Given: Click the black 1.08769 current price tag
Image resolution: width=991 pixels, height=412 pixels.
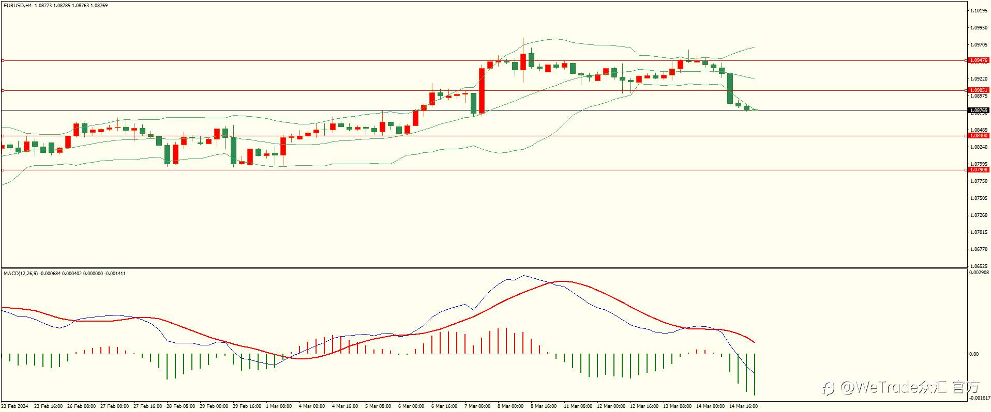Looking at the screenshot, I should [x=979, y=110].
